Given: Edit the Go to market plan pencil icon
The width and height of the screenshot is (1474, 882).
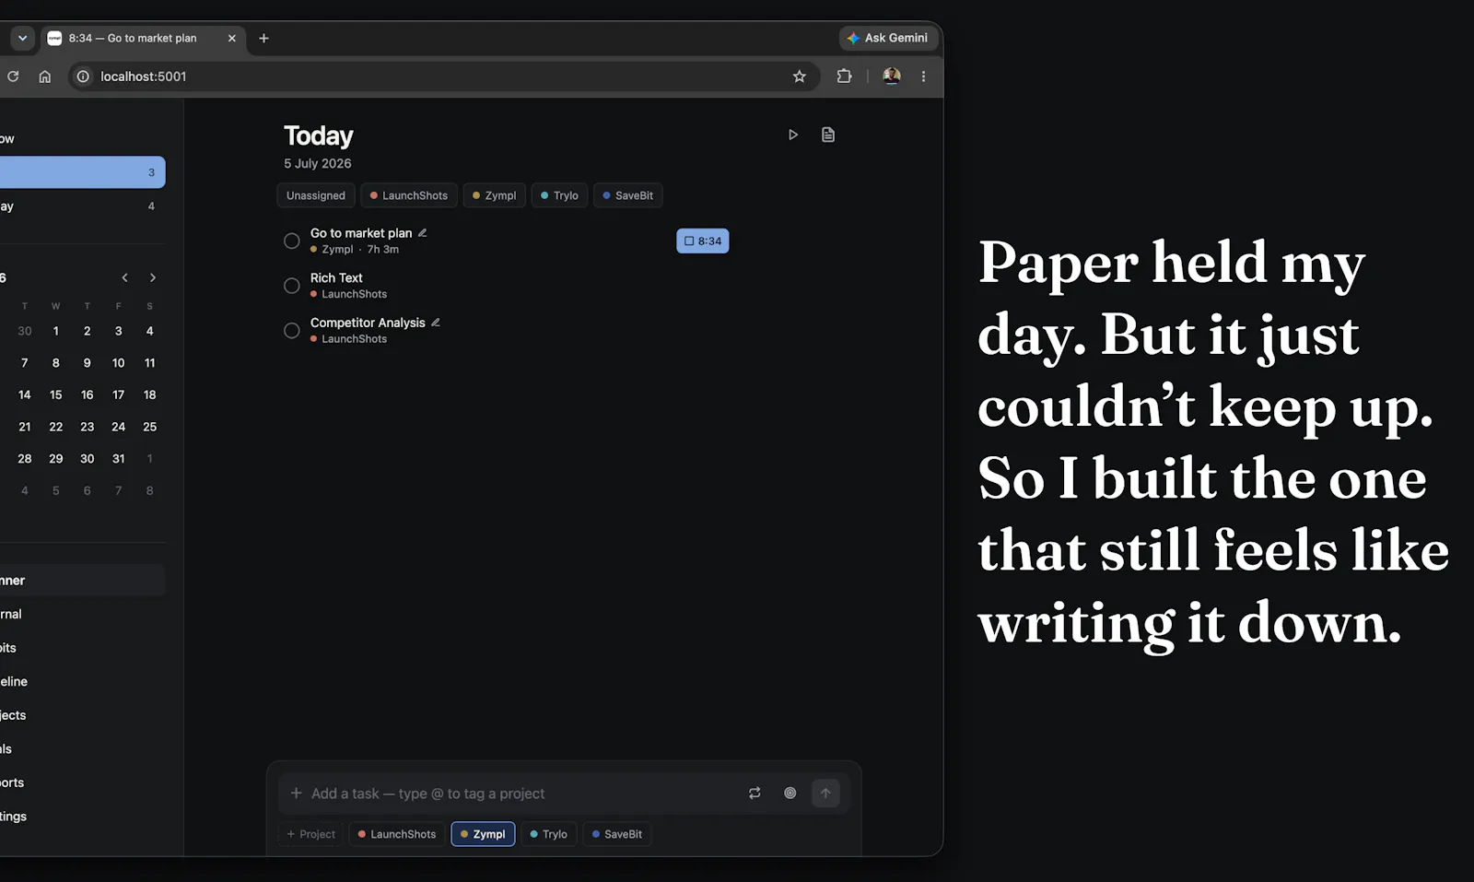Looking at the screenshot, I should point(423,233).
